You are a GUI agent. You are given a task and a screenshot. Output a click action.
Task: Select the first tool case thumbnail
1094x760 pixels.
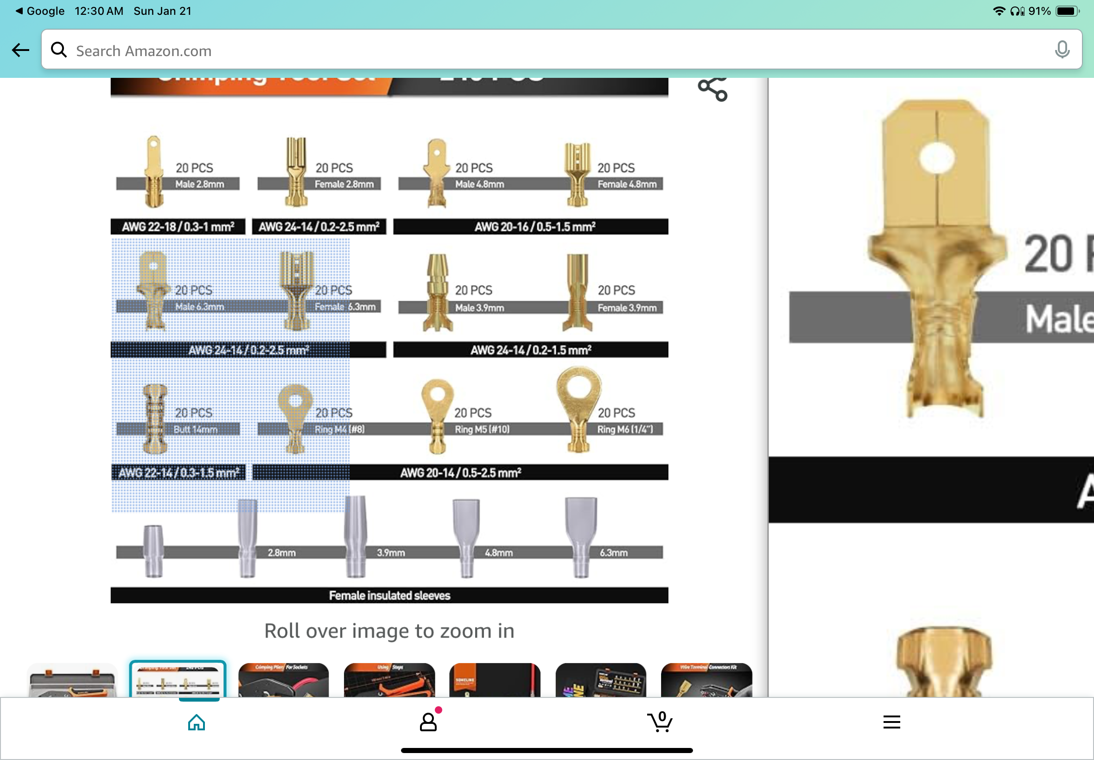click(72, 681)
